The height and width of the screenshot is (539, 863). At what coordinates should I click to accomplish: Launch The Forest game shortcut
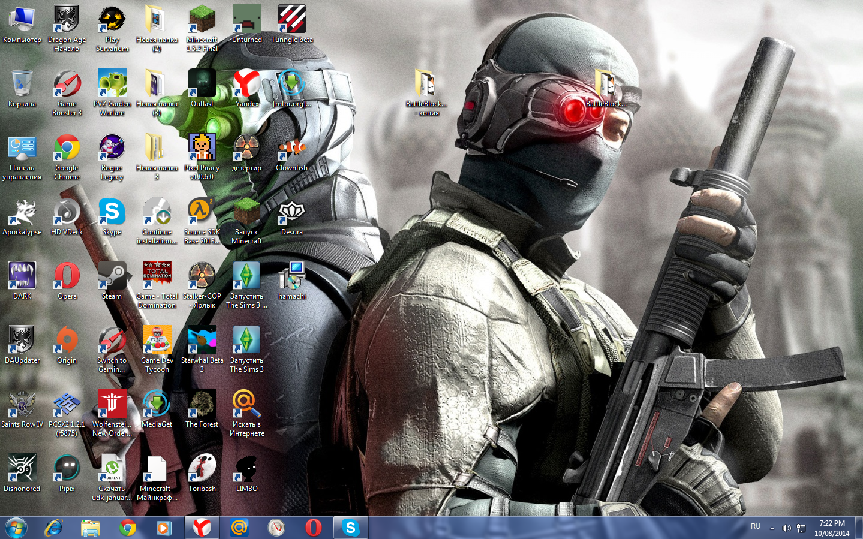click(202, 409)
